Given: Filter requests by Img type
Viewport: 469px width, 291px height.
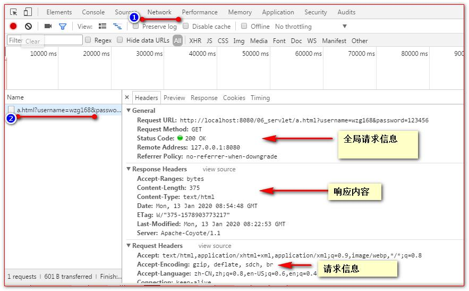Looking at the screenshot, I should [x=238, y=40].
